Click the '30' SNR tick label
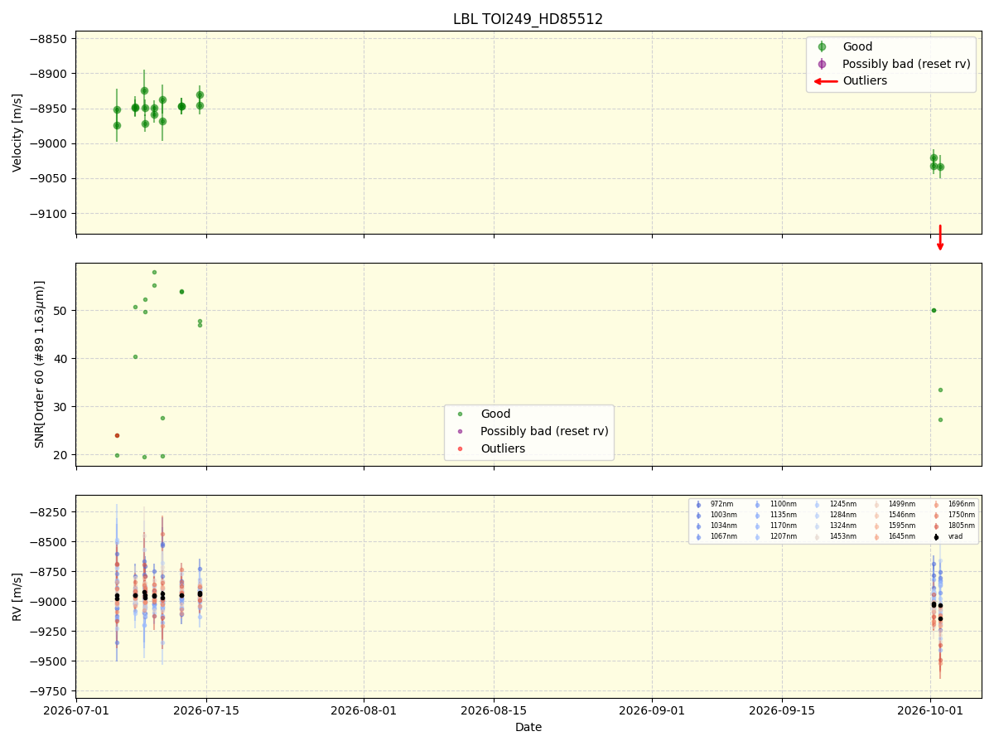994x746 pixels. 62,407
